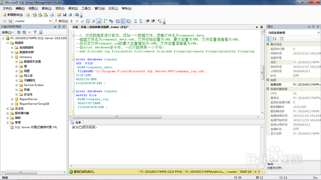Click the filter funnel icon in Object Explorer
The image size is (321, 180).
[x=35, y=32]
